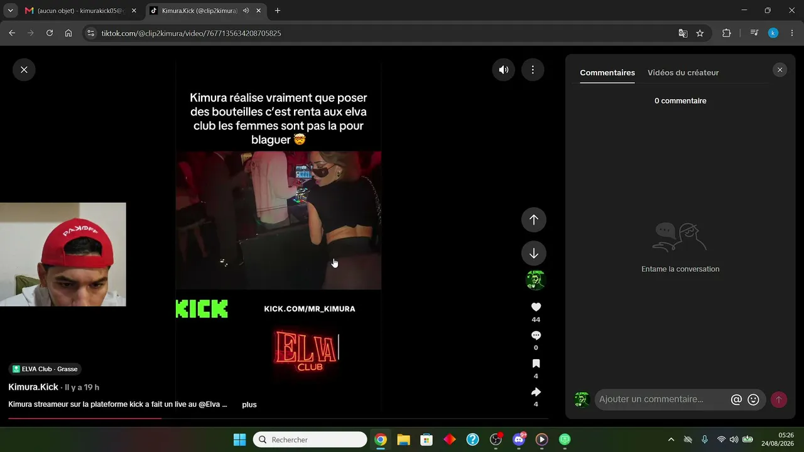The width and height of the screenshot is (804, 452).
Task: Show hidden system tray icons
Action: click(671, 439)
